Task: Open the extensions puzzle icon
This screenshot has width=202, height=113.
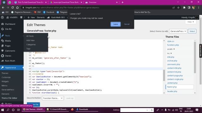Action: coord(184,8)
